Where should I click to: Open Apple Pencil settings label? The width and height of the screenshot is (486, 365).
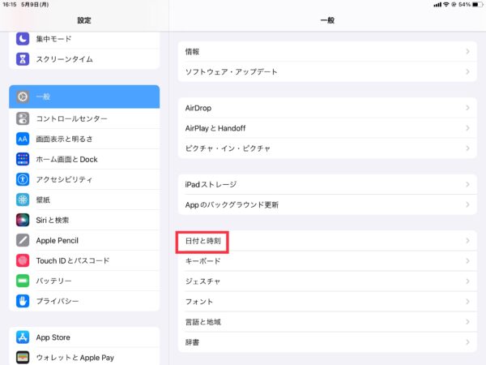tap(57, 241)
